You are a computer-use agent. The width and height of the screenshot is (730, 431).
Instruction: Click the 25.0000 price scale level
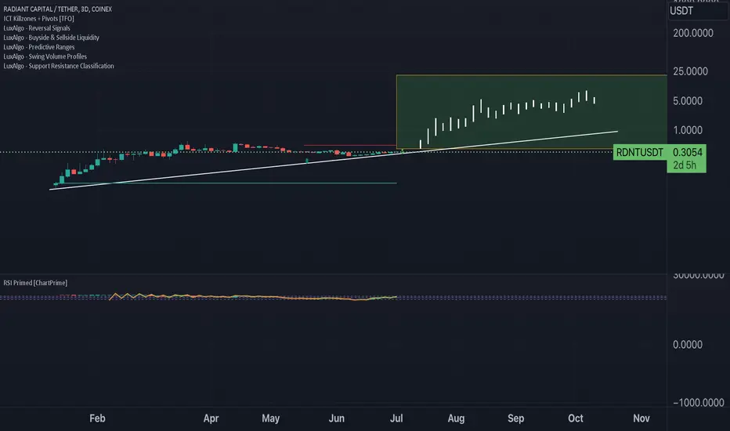tap(690, 71)
